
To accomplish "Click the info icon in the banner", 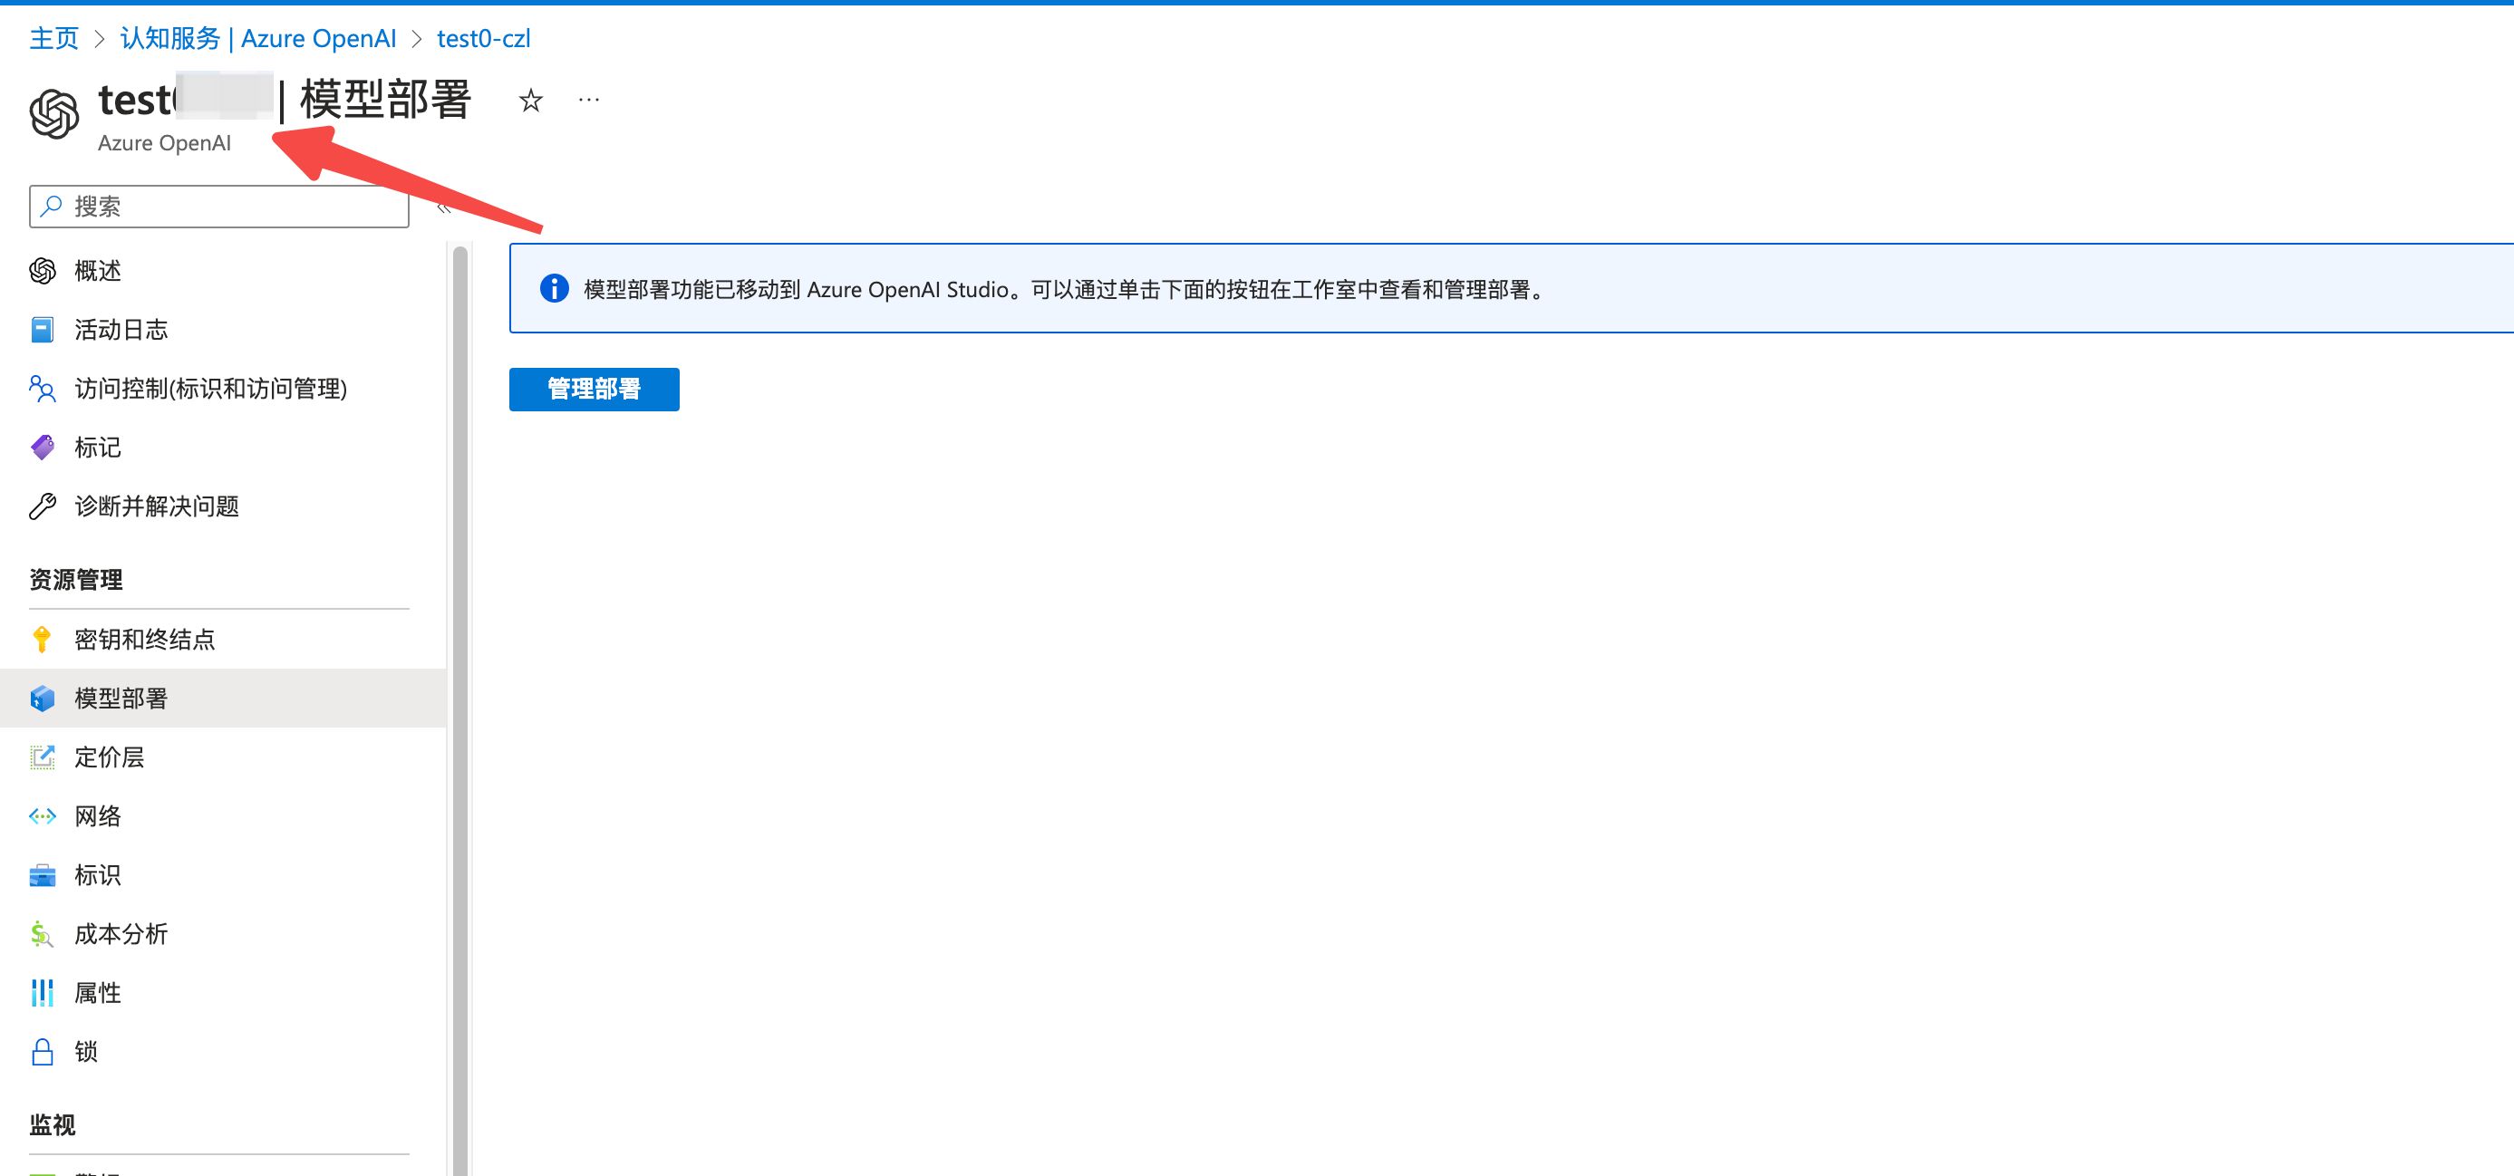I will (555, 289).
